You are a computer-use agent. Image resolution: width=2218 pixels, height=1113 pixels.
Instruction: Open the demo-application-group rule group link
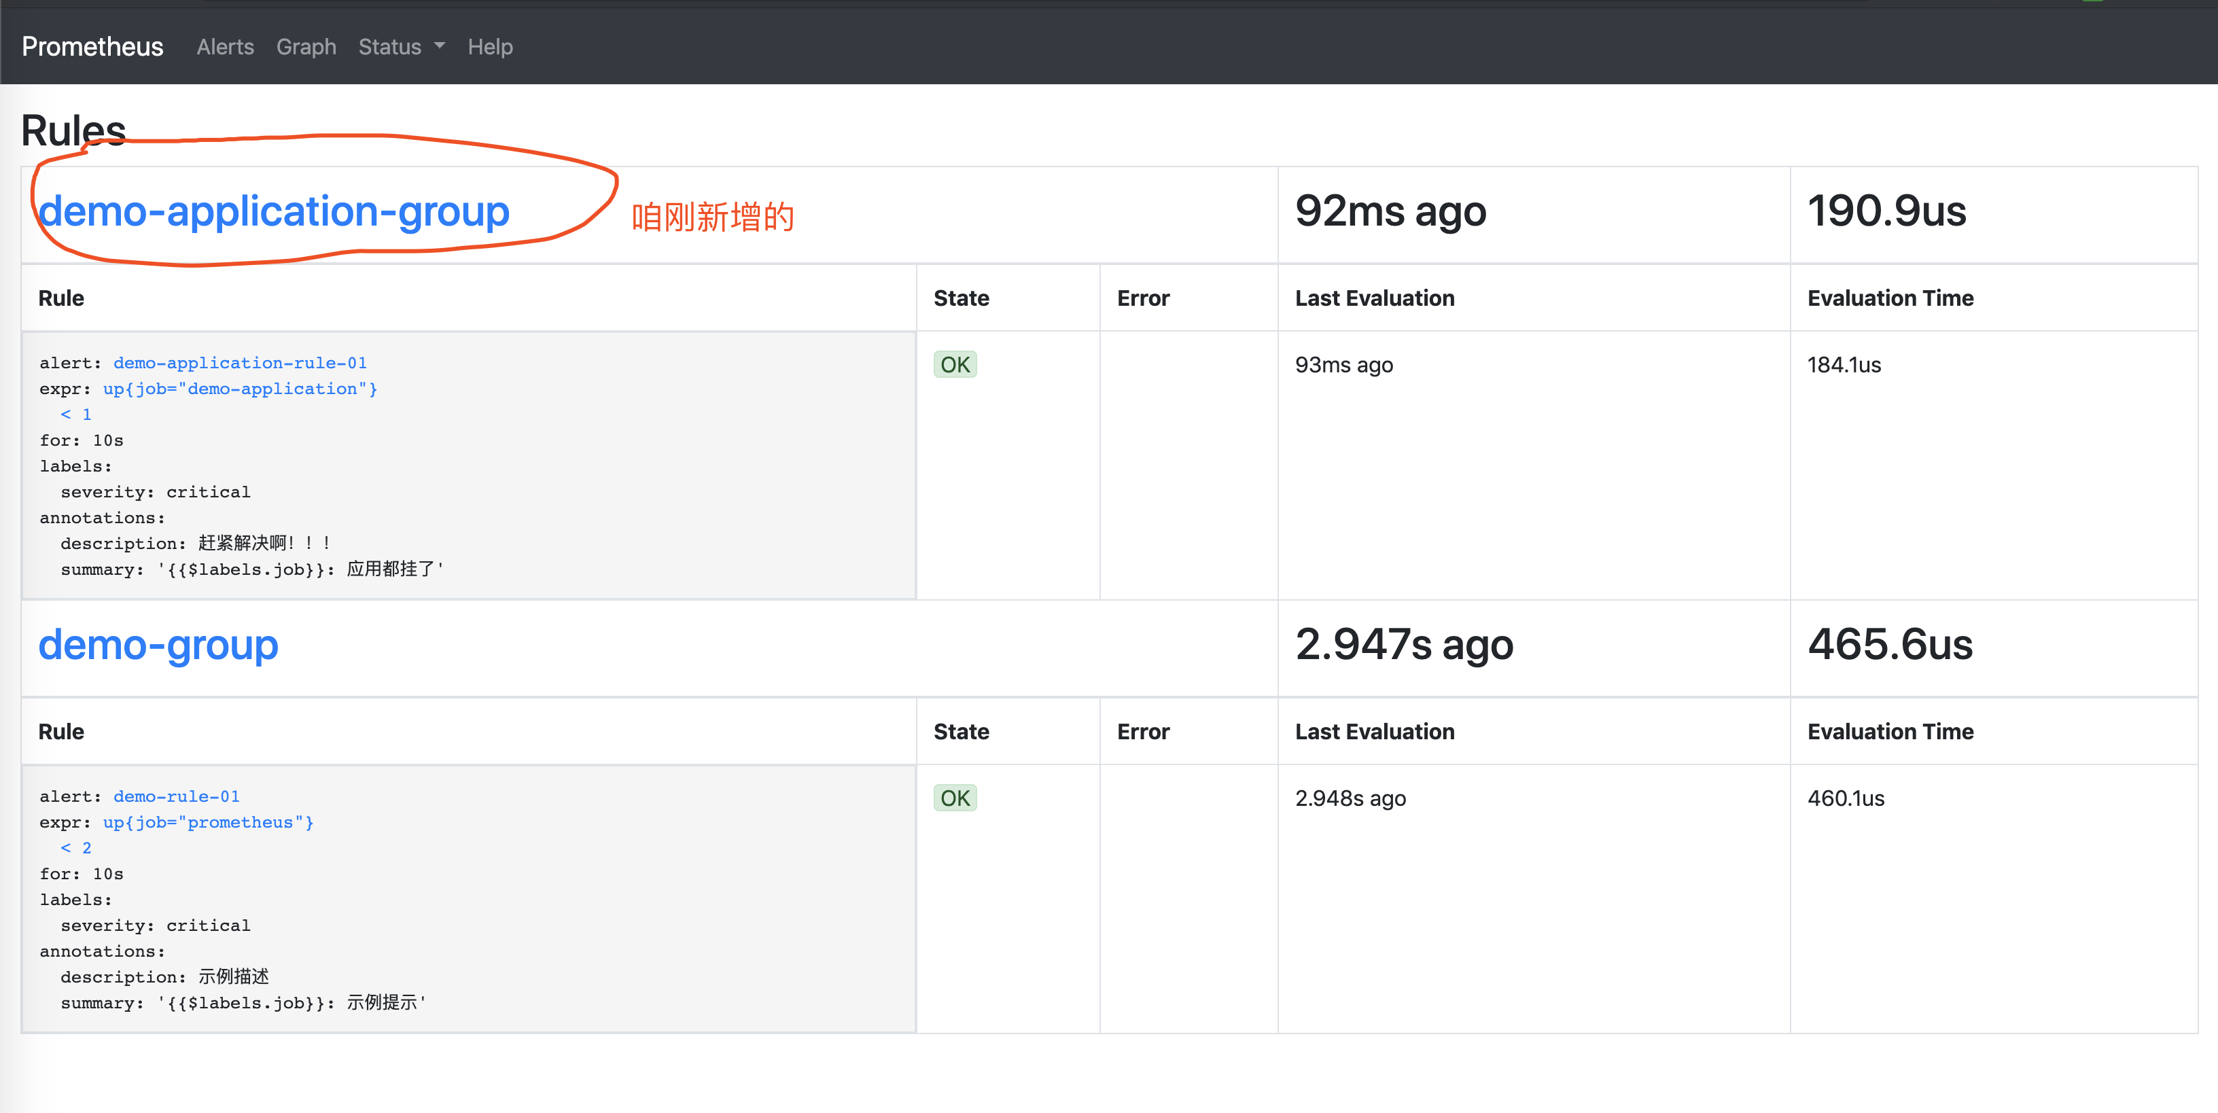(x=274, y=211)
